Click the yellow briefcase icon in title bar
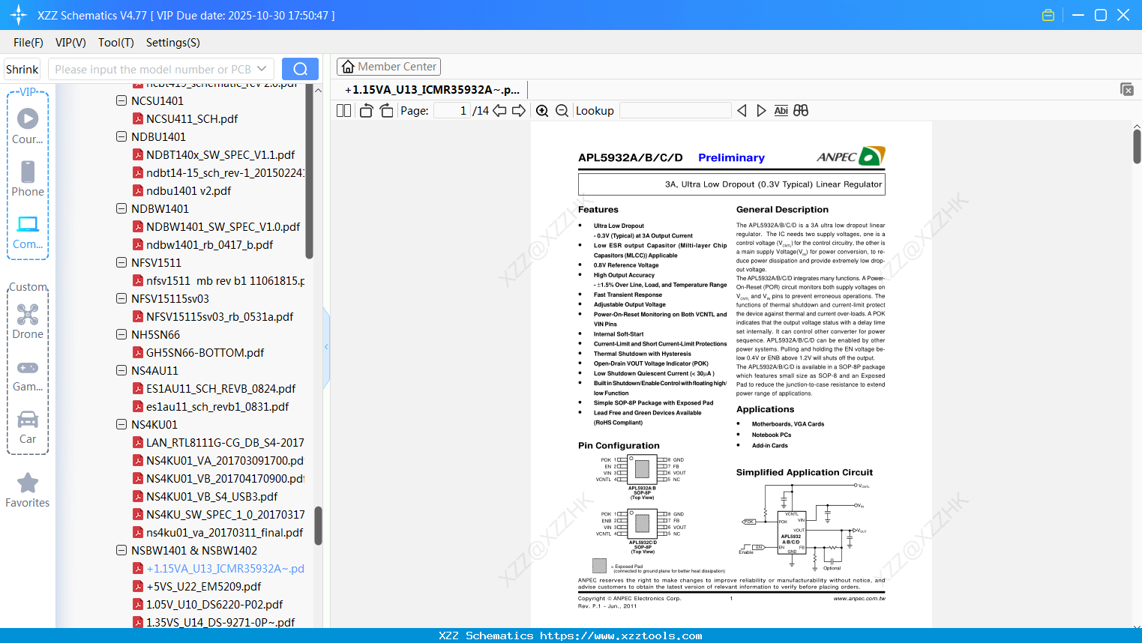This screenshot has height=643, width=1142. pos(1048,15)
